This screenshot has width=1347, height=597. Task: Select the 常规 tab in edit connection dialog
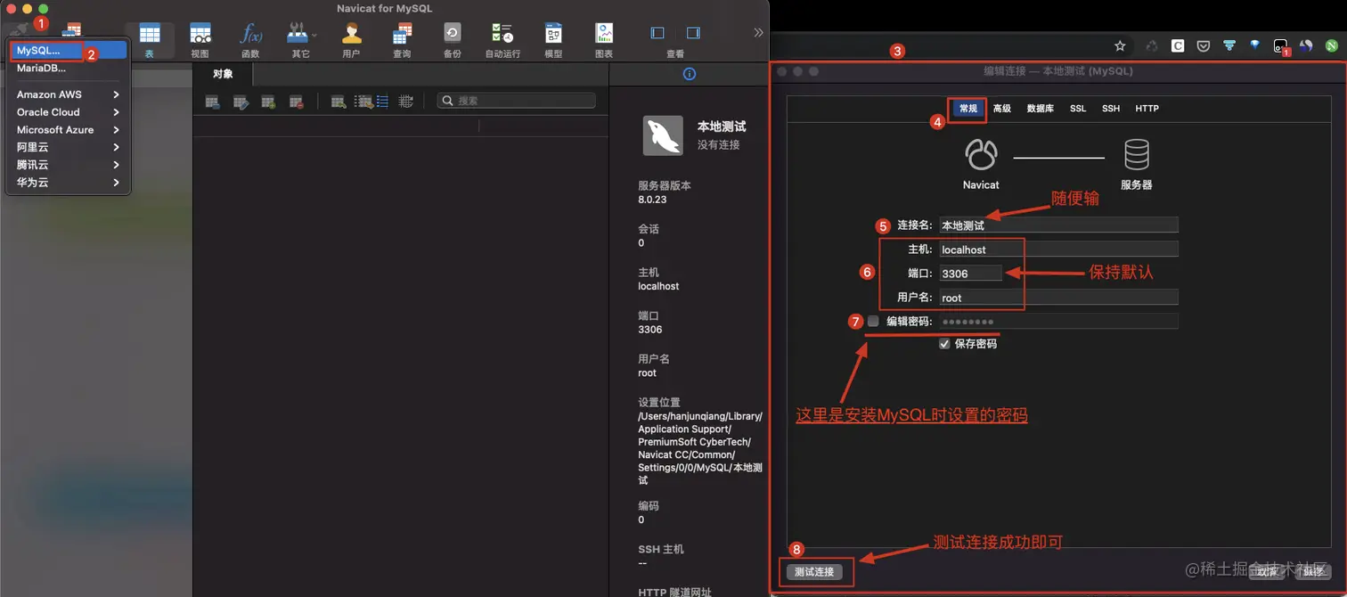[x=968, y=109]
